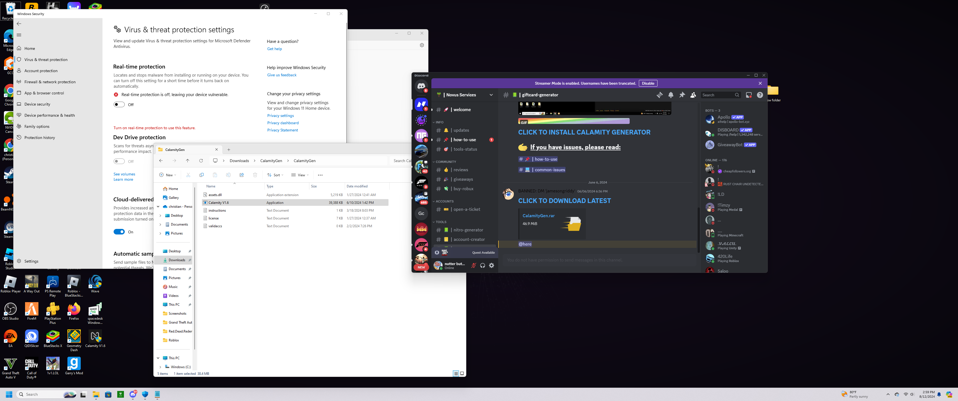Hide the Discord member list
The image size is (958, 401).
693,95
